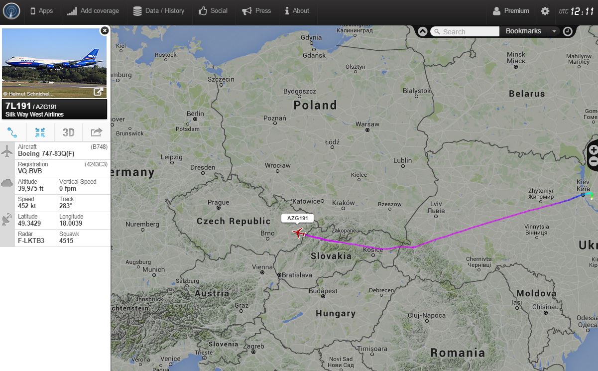Select the AZG191 airplane on map

point(299,233)
